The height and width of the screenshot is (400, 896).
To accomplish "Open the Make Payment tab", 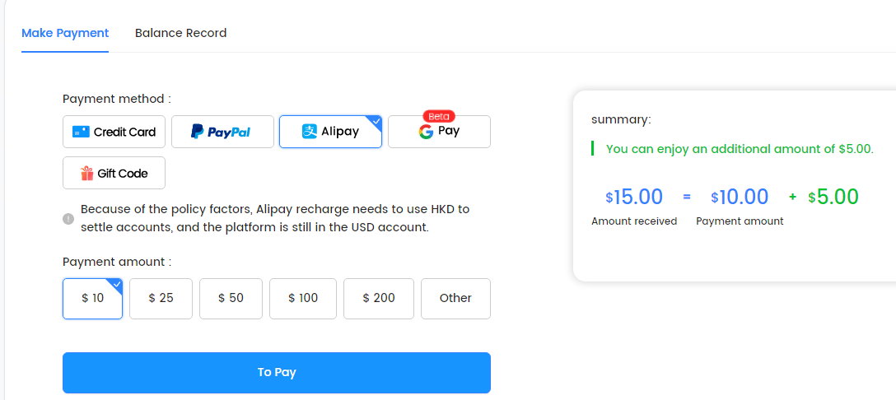I will point(65,33).
